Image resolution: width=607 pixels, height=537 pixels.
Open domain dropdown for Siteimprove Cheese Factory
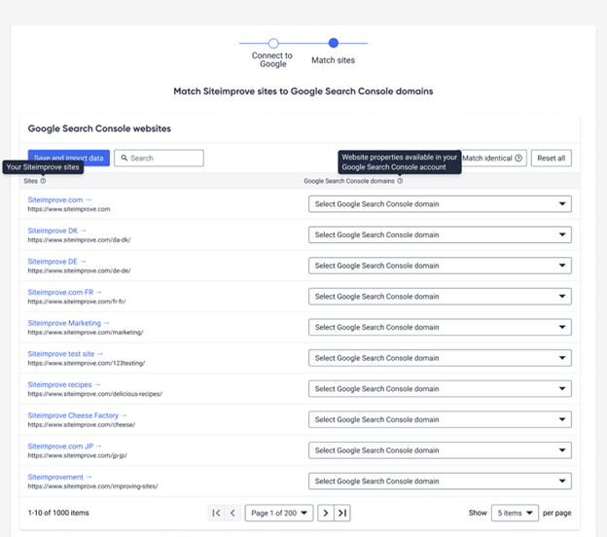tap(440, 419)
